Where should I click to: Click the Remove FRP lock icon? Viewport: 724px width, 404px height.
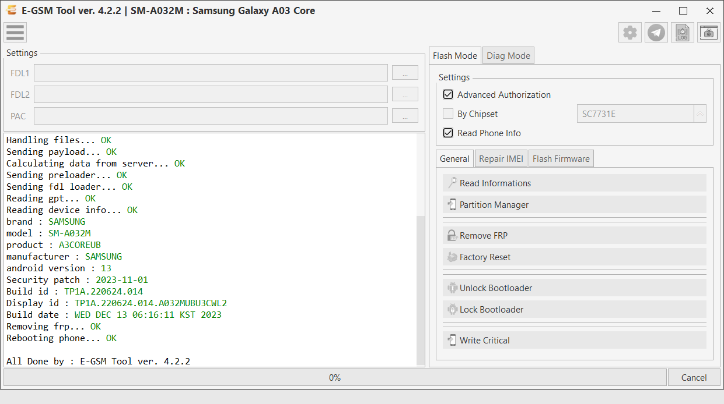coord(452,235)
